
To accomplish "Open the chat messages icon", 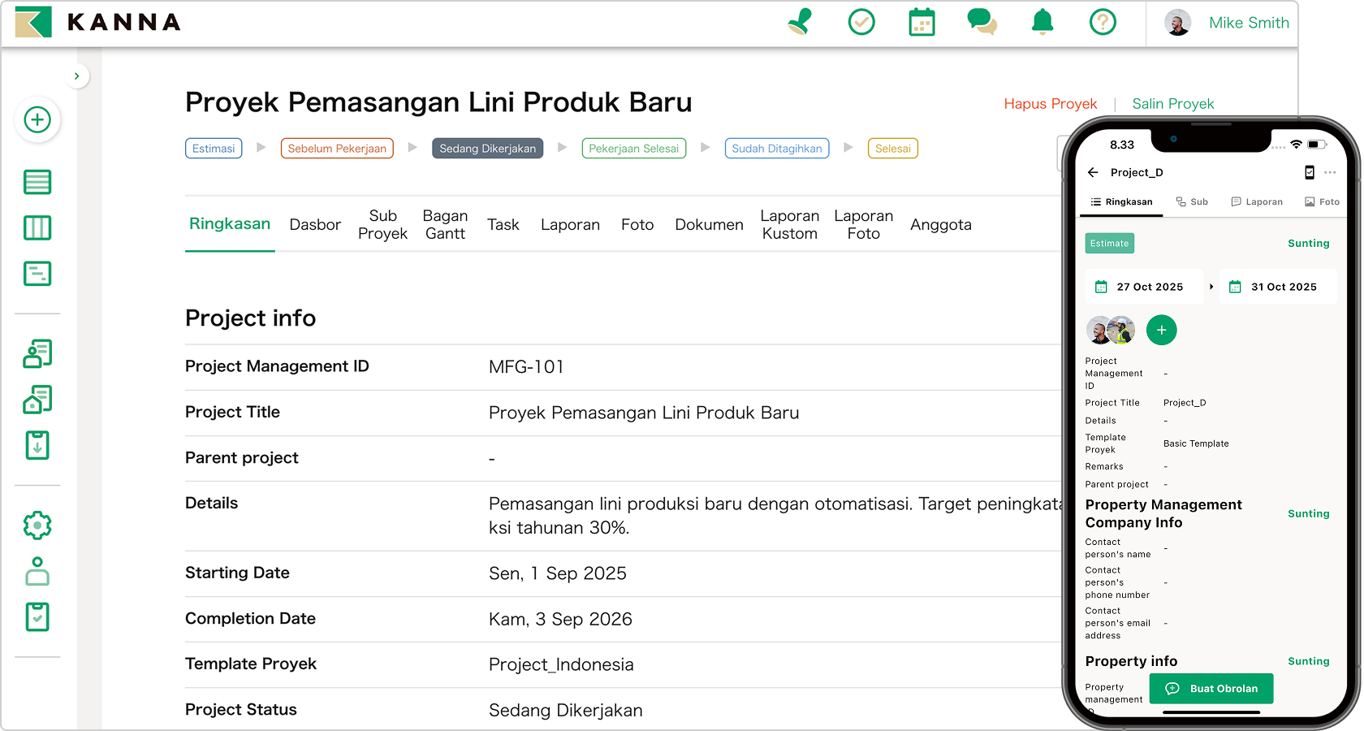I will tap(982, 23).
